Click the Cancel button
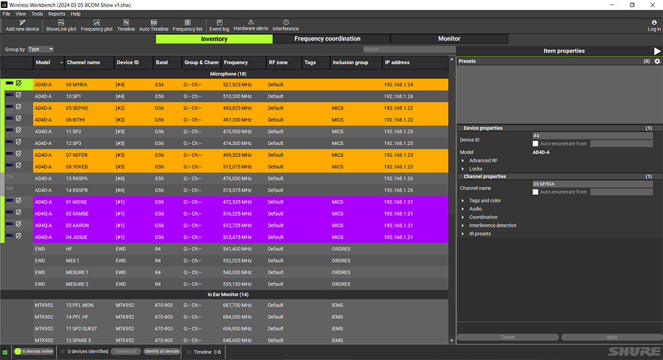Screen dimensions: 663x360 tap(508, 337)
